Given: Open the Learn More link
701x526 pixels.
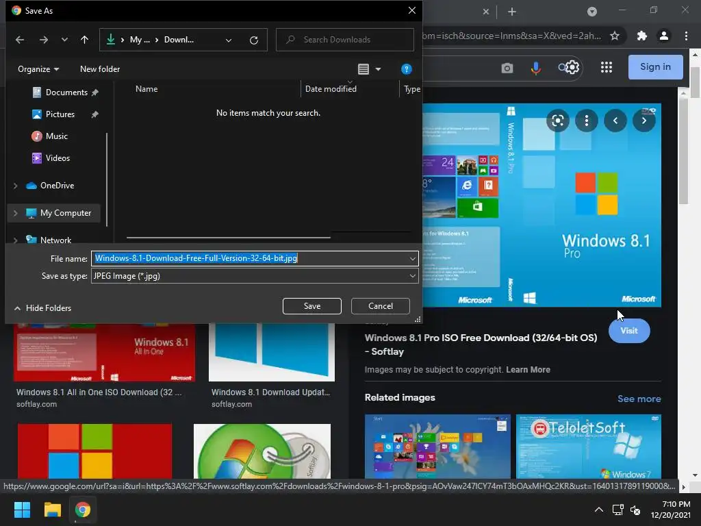Looking at the screenshot, I should (528, 369).
